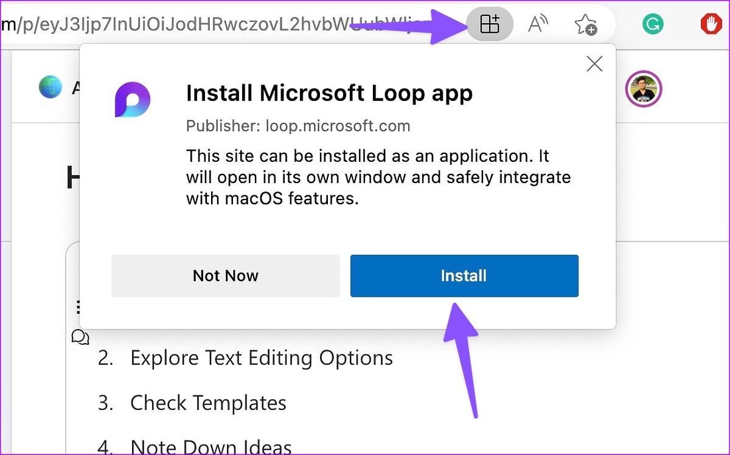
Task: Click the 'Explore Text Editing Options' list item
Action: pos(261,358)
